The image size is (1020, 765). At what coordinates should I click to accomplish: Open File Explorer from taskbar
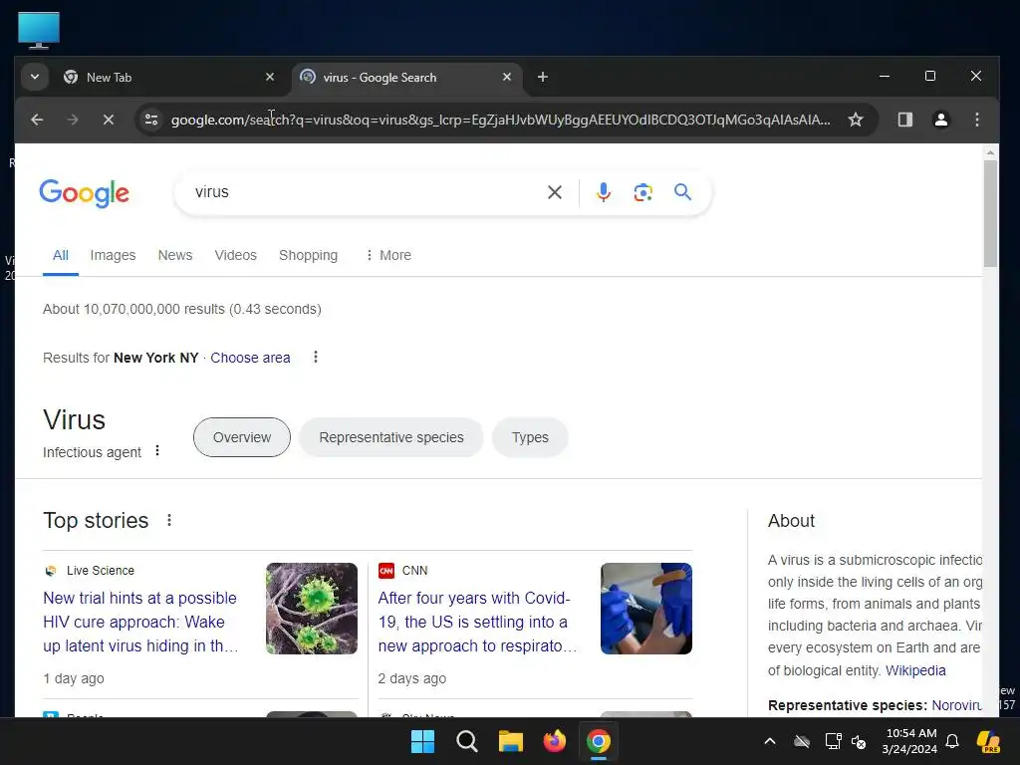click(511, 741)
